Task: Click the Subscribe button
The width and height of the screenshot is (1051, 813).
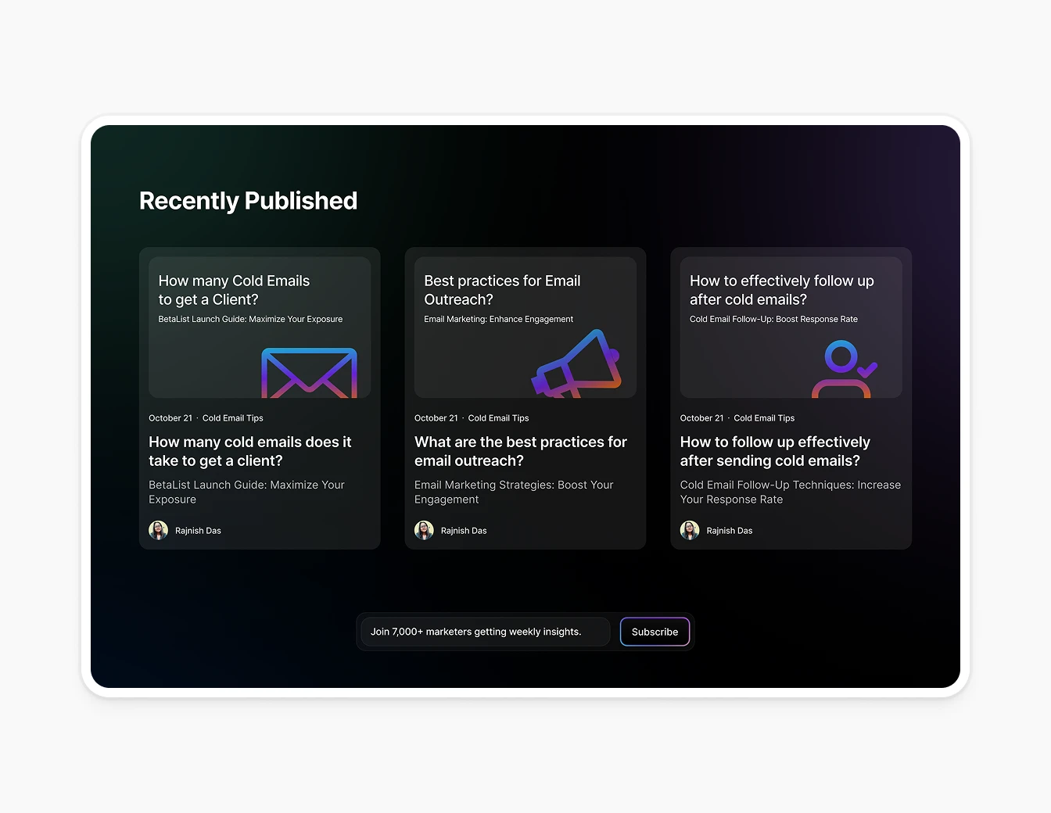Action: click(655, 632)
